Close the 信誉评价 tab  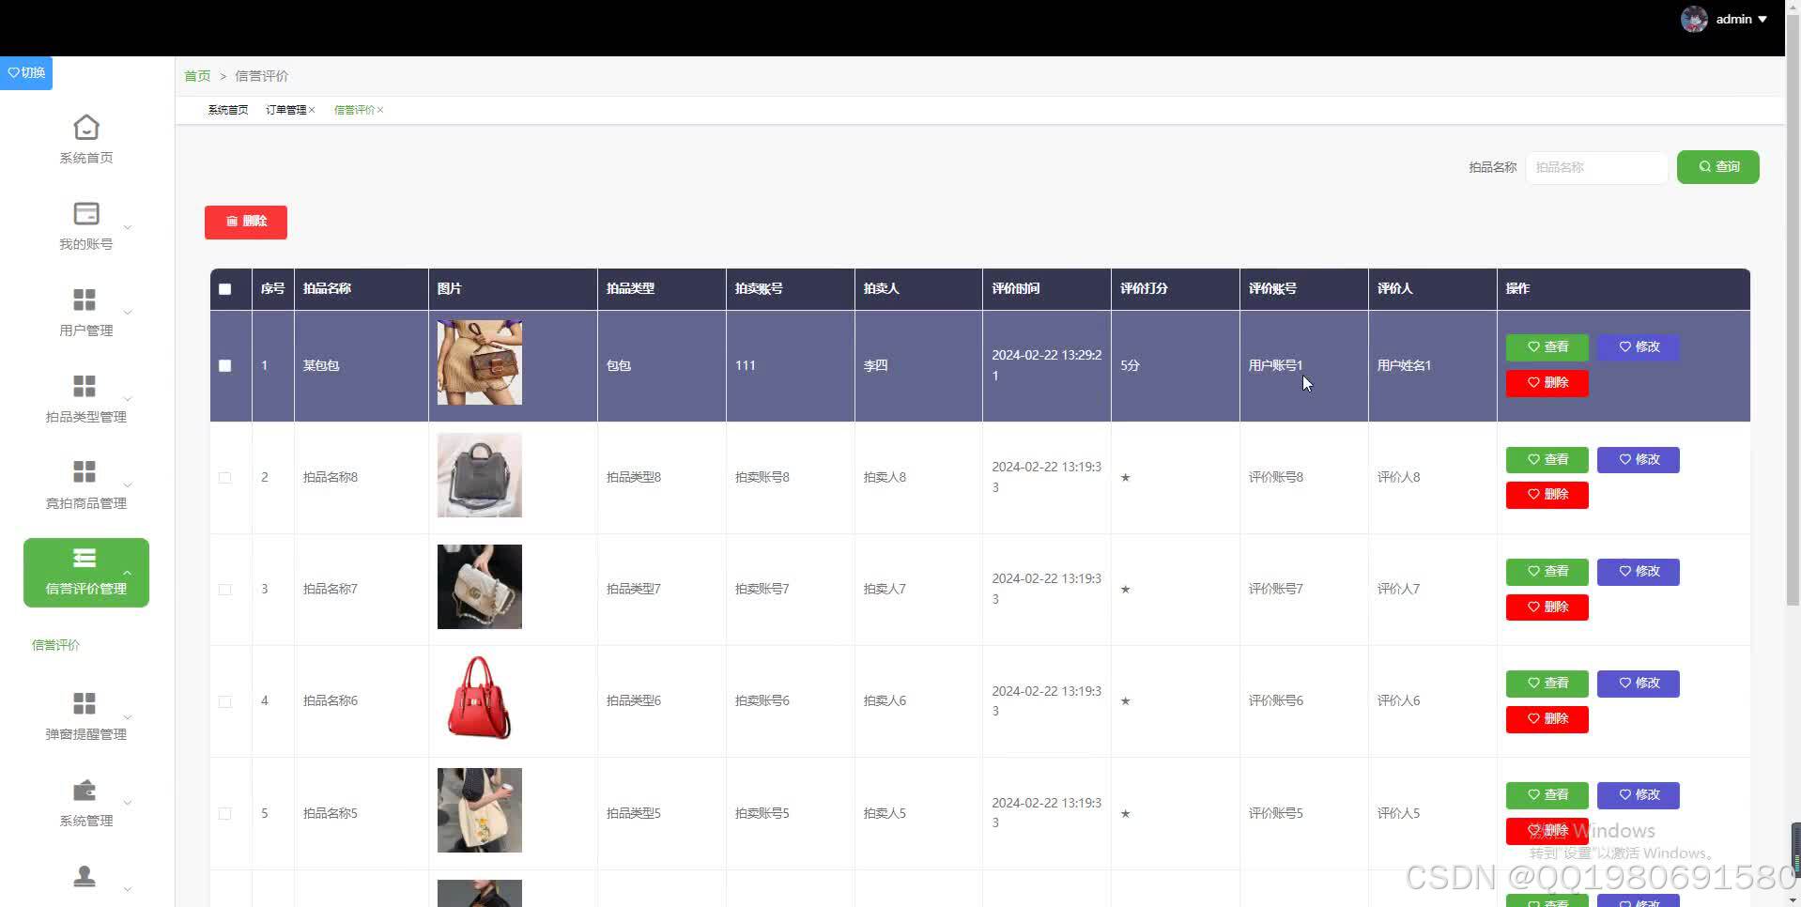(380, 111)
